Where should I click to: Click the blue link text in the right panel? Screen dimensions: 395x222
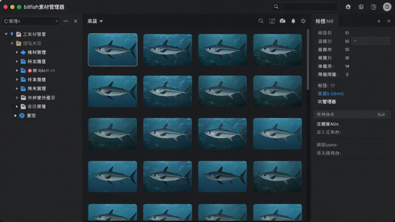331,94
